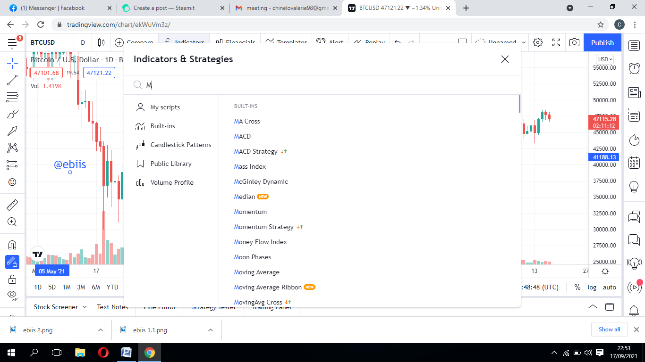Open the USD currency dropdown

(x=605, y=59)
